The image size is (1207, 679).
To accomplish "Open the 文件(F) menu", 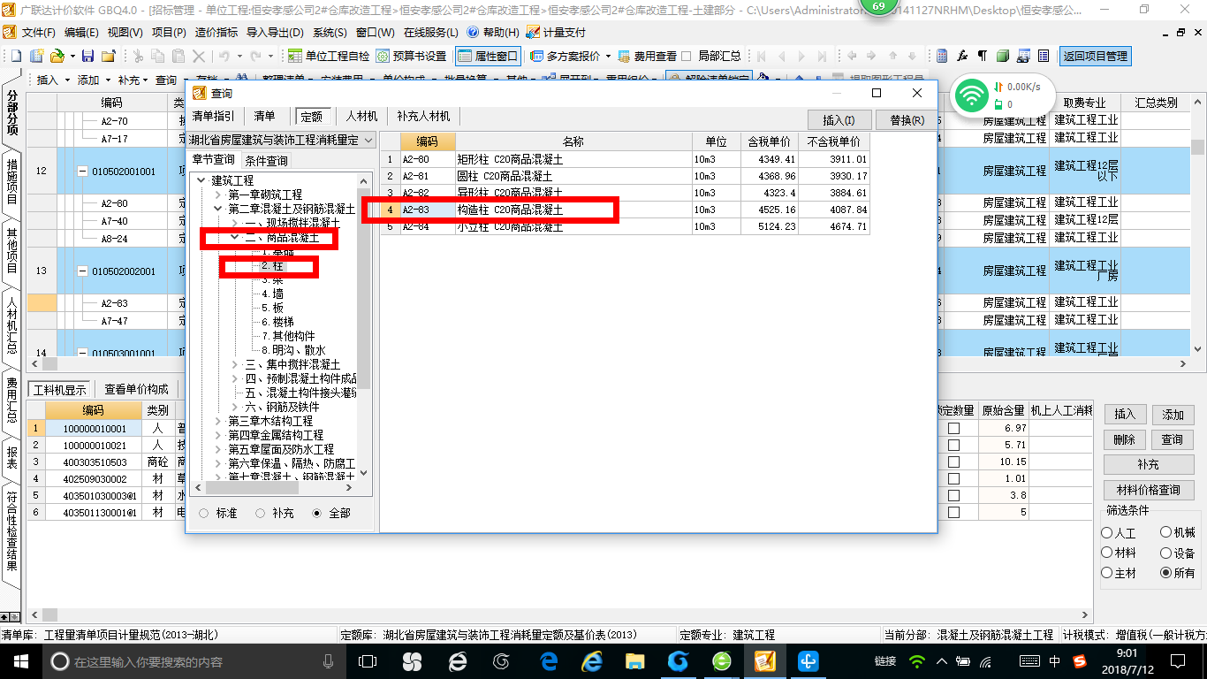I will [38, 33].
